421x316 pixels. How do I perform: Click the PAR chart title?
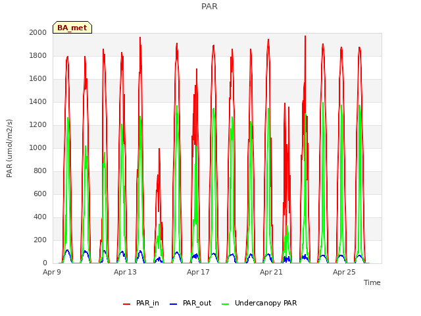pyautogui.click(x=209, y=7)
